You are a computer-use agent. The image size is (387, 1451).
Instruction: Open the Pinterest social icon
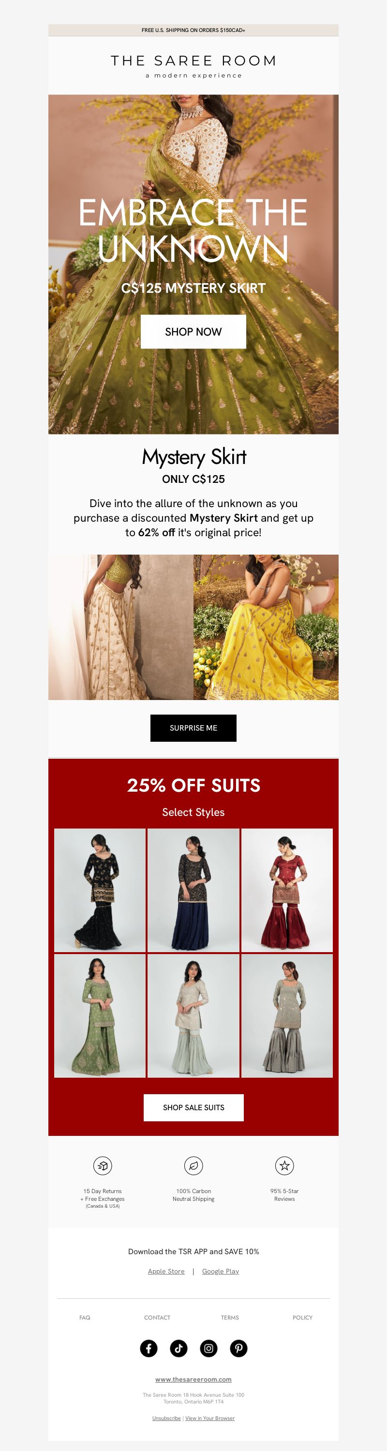[x=238, y=1348]
